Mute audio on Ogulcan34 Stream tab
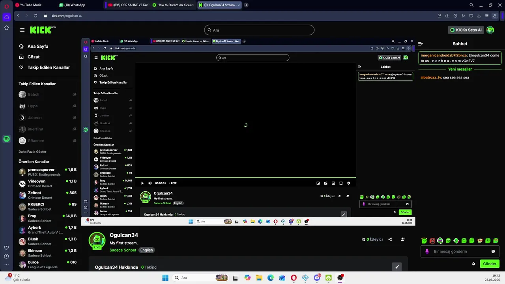The width and height of the screenshot is (505, 284). pyautogui.click(x=206, y=5)
